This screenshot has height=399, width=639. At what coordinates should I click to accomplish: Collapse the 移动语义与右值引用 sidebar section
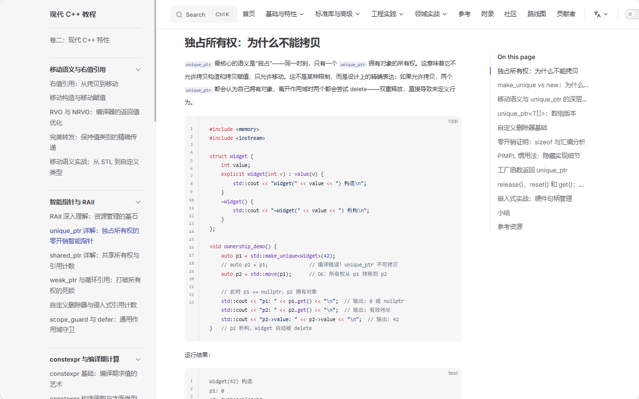click(x=138, y=69)
